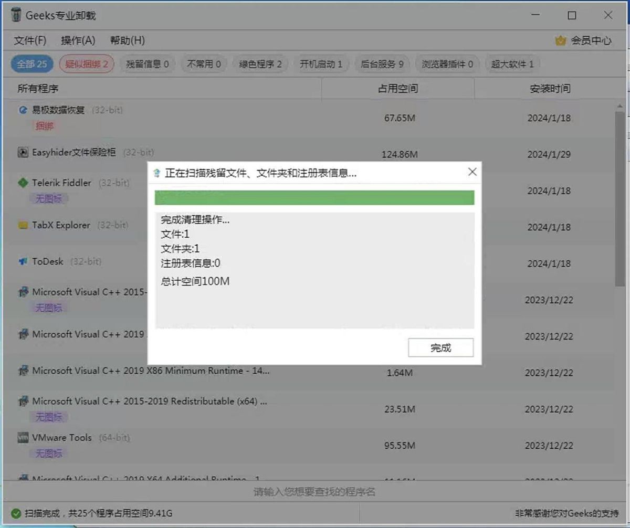Select the Telerik Fiddler row name
This screenshot has width=630, height=528.
click(61, 183)
